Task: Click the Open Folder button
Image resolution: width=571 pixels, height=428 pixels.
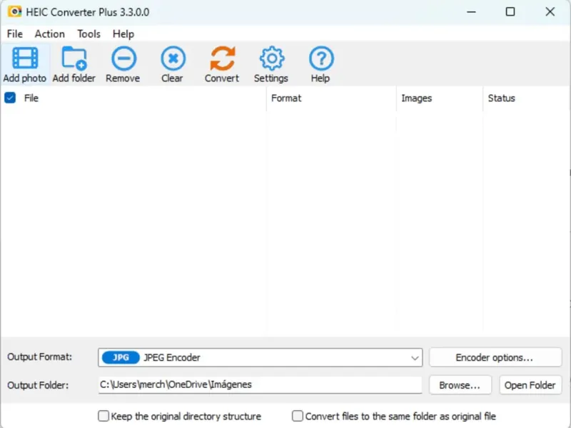Action: point(530,385)
